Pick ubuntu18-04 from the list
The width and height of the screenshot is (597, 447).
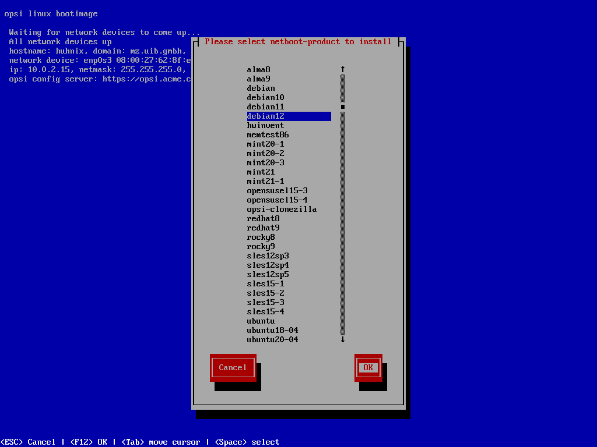(289, 331)
